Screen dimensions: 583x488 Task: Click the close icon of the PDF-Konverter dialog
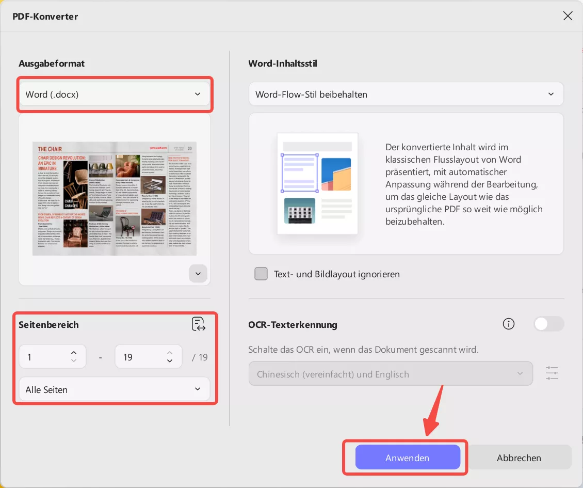pos(568,16)
